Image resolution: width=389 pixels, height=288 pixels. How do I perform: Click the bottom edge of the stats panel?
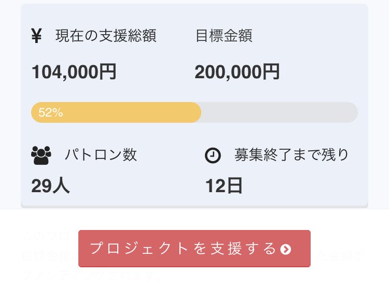[x=195, y=207]
